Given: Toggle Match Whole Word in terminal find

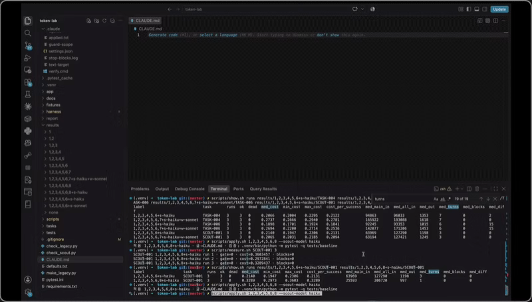Looking at the screenshot, I should [x=443, y=199].
